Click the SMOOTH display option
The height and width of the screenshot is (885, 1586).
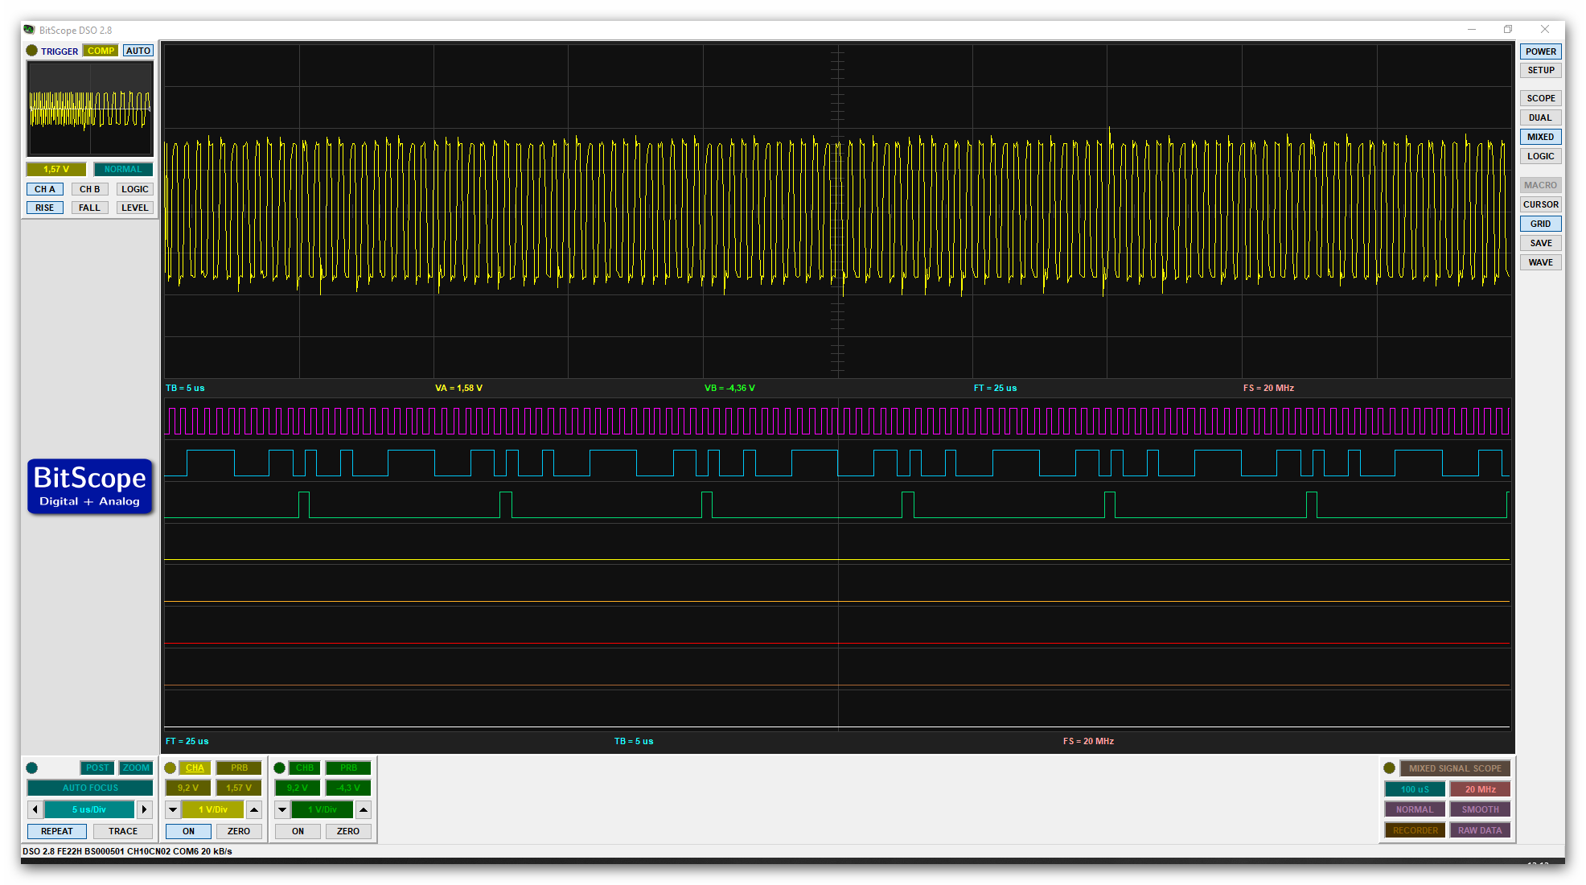point(1480,809)
